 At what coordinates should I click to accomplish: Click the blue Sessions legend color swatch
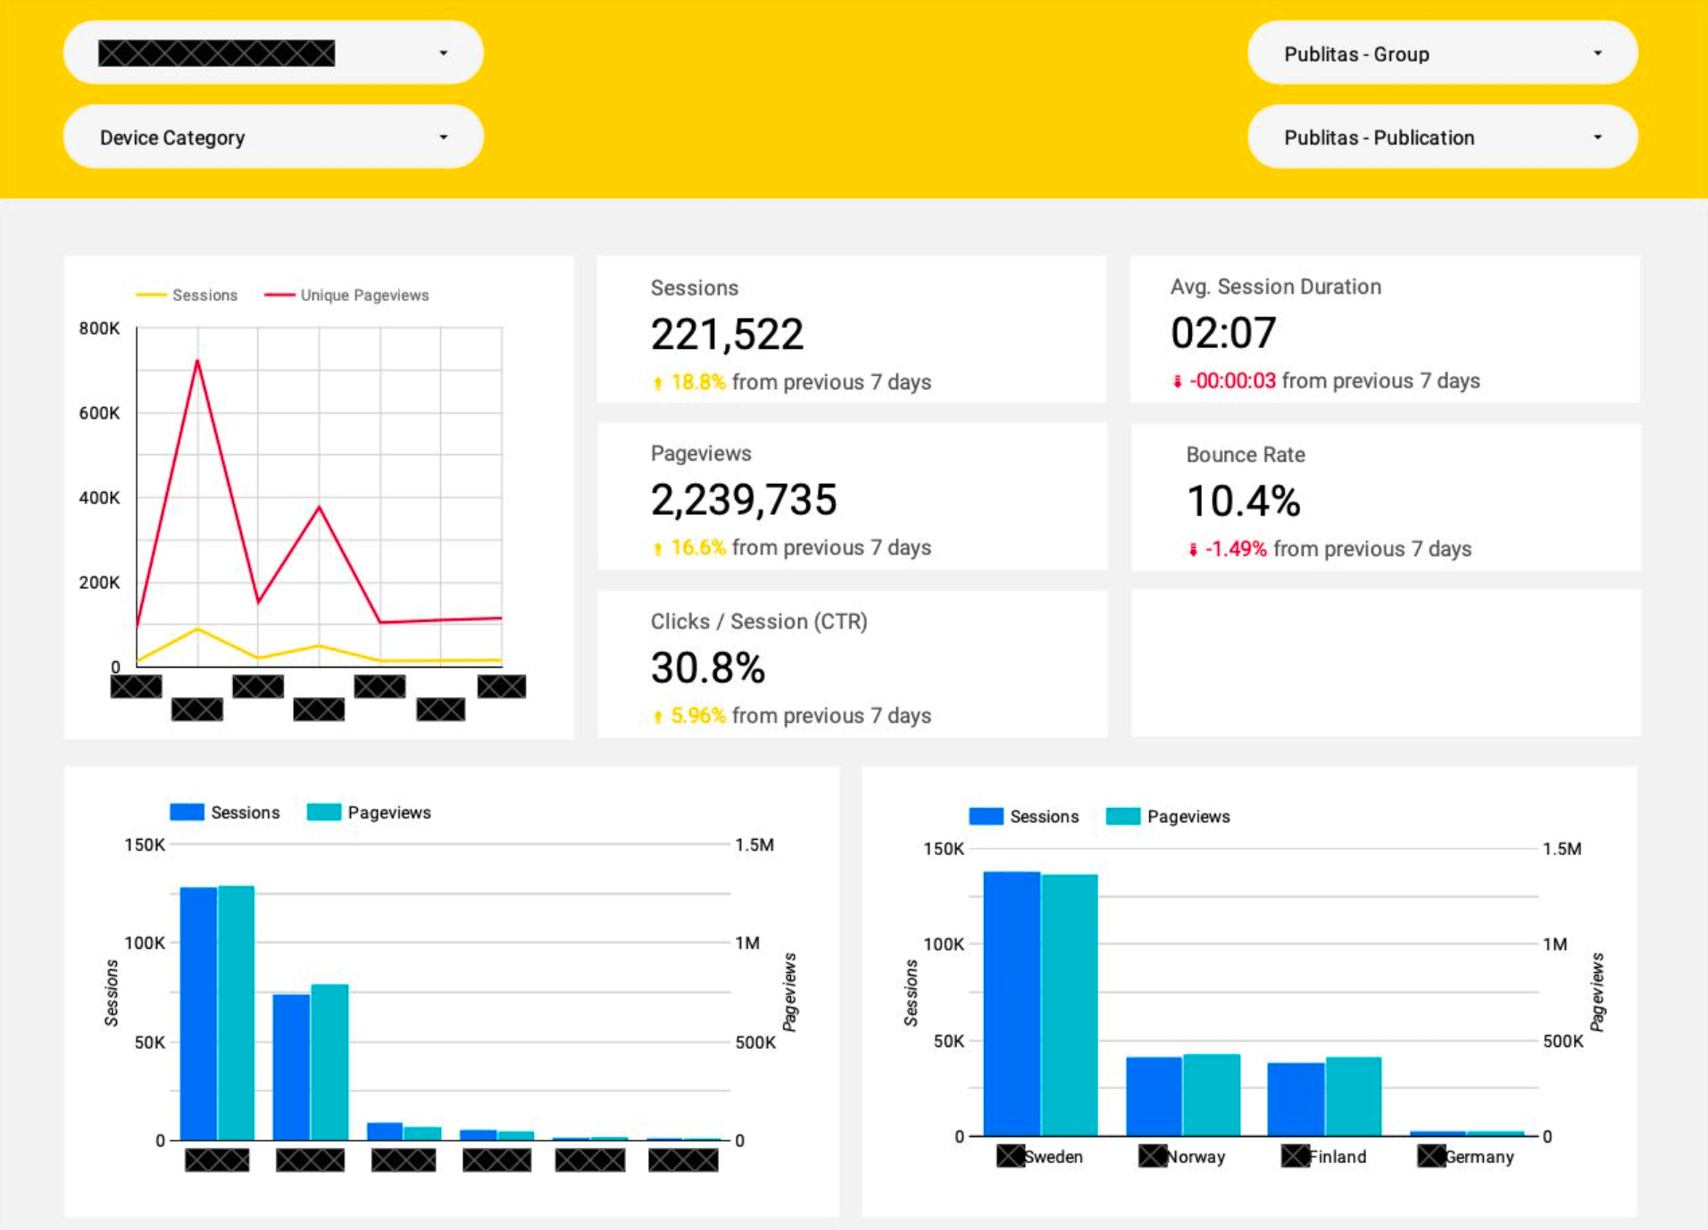click(187, 812)
